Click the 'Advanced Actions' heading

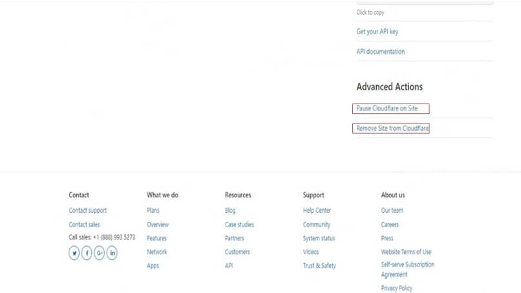pos(389,87)
